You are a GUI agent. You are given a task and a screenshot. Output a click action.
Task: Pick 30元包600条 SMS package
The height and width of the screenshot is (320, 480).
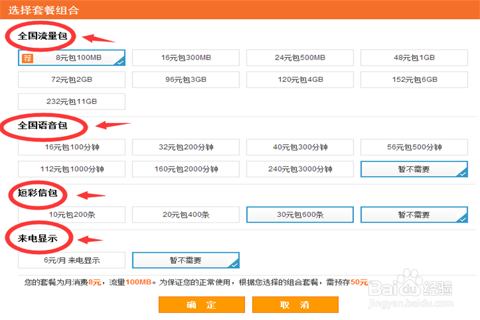point(300,214)
